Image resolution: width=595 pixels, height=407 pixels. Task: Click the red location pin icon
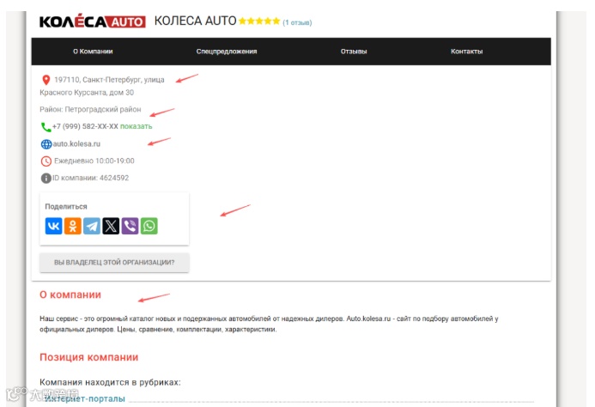click(46, 80)
